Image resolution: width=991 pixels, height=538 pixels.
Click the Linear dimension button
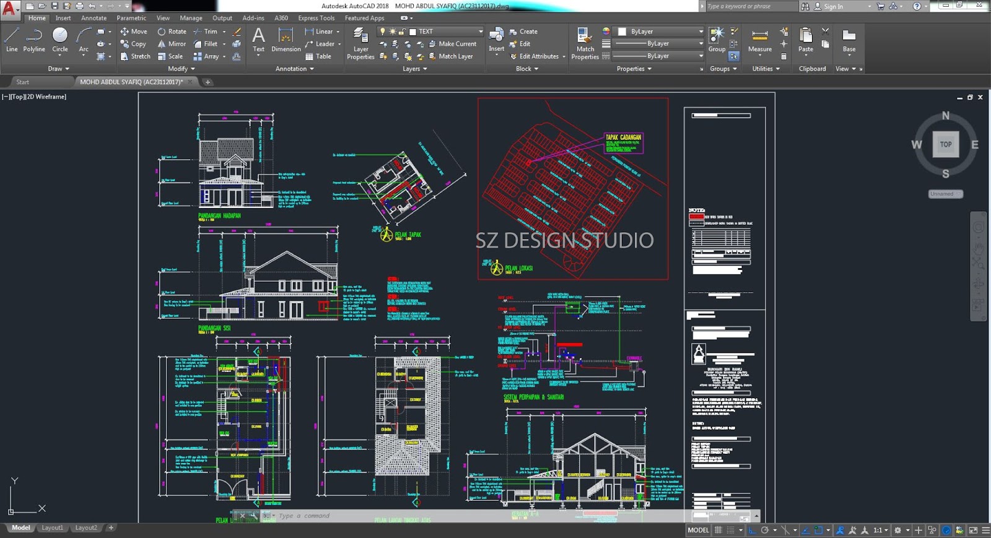pos(319,32)
